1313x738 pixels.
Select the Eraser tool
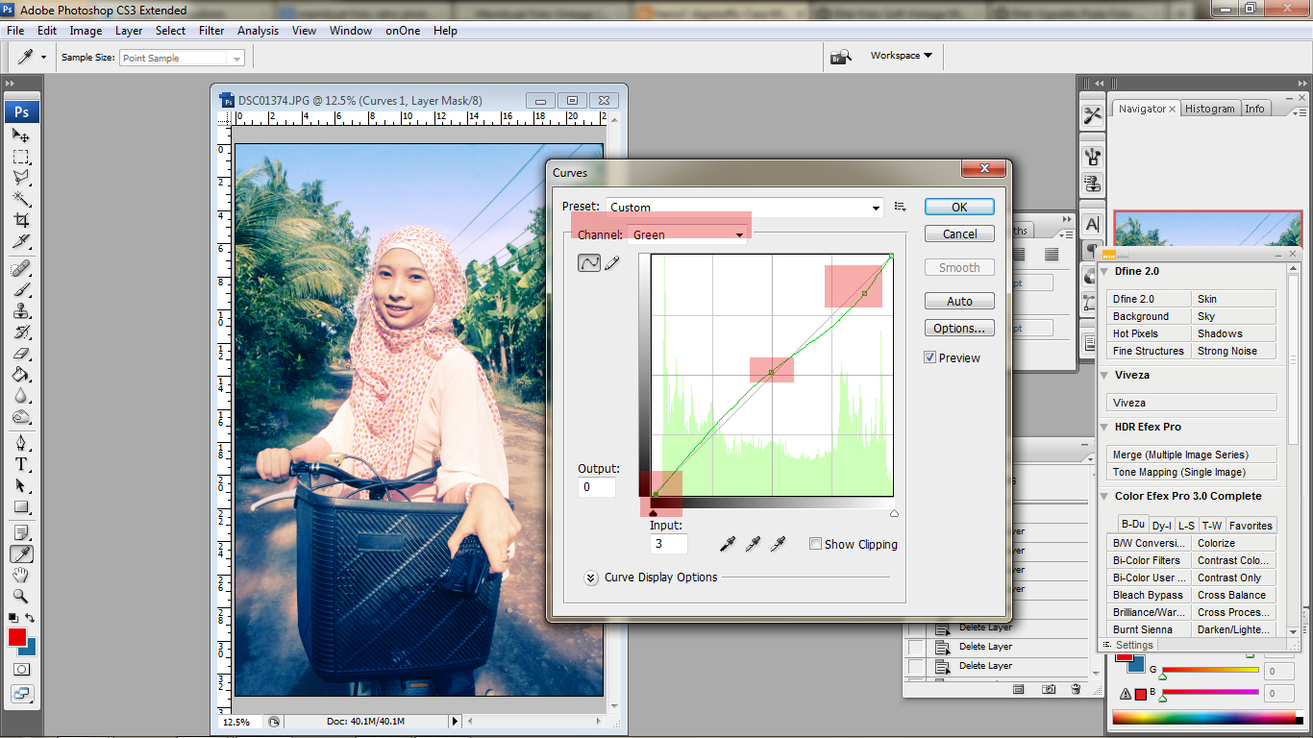pyautogui.click(x=21, y=354)
